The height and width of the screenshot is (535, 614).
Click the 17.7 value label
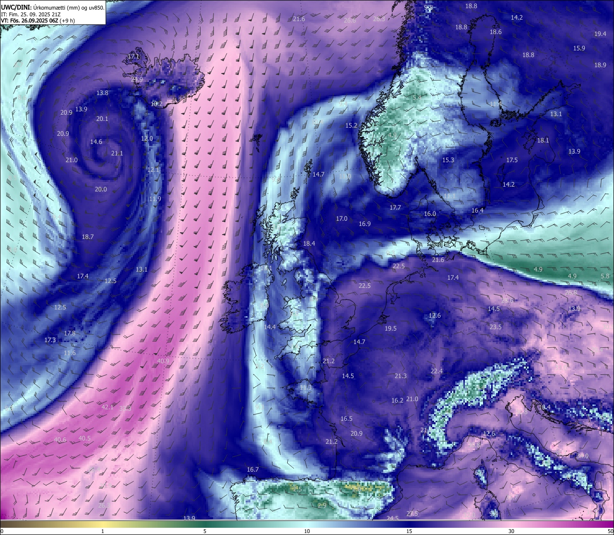coord(395,207)
